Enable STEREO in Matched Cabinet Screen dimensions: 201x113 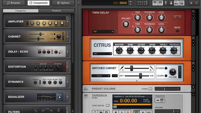pyautogui.click(x=166, y=68)
